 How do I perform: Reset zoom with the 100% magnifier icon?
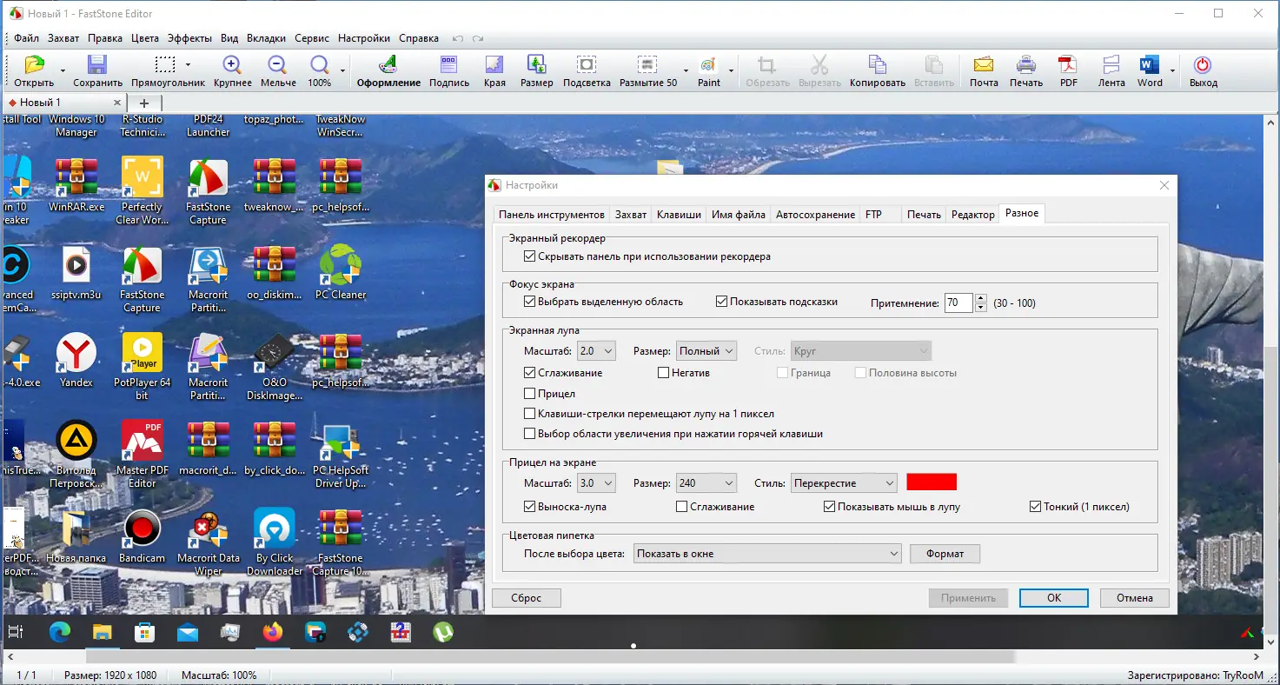(x=320, y=65)
